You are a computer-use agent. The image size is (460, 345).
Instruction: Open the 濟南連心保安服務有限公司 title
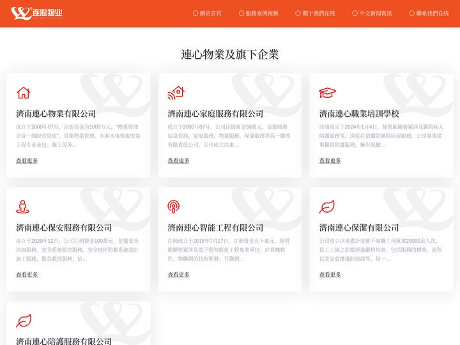(64, 227)
